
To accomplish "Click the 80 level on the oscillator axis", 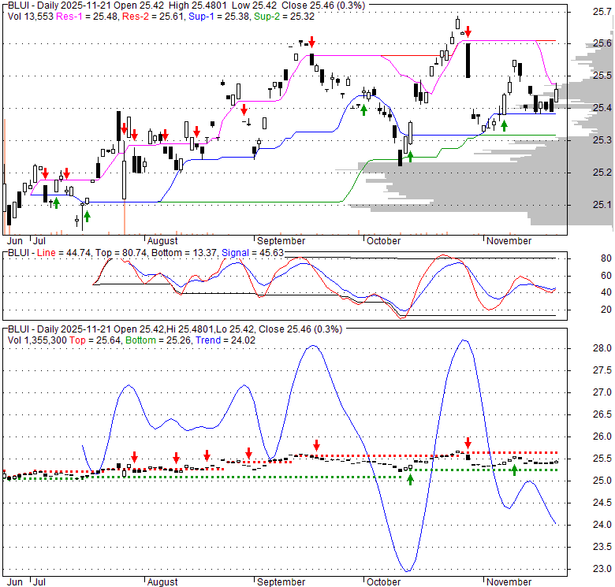I will coord(606,258).
